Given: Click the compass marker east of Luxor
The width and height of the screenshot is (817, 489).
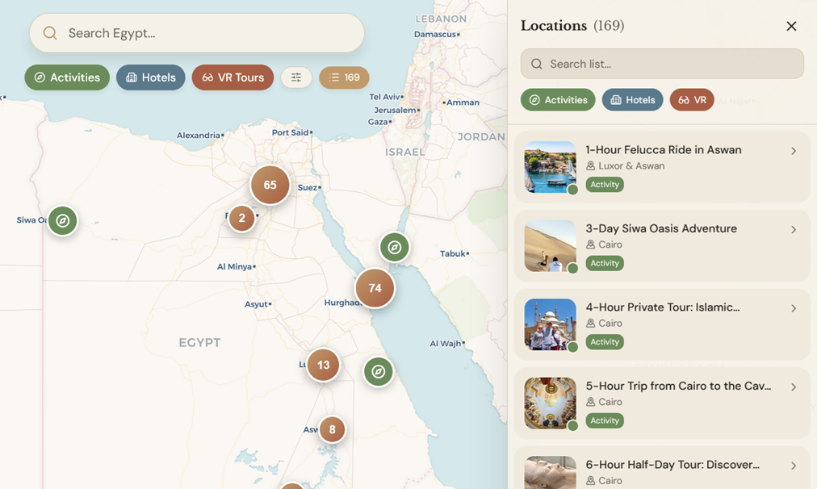Looking at the screenshot, I should [378, 372].
